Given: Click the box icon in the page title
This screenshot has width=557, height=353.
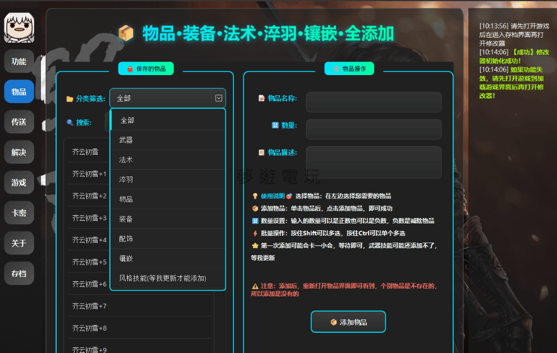Looking at the screenshot, I should coord(126,33).
